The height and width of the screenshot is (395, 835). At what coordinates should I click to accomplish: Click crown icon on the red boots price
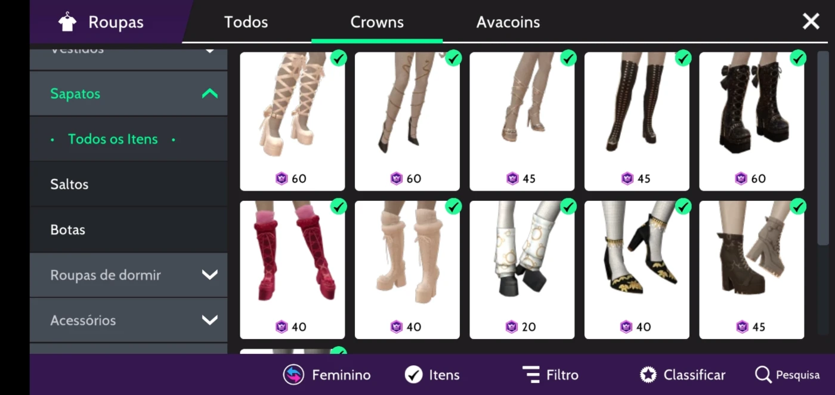click(x=282, y=326)
